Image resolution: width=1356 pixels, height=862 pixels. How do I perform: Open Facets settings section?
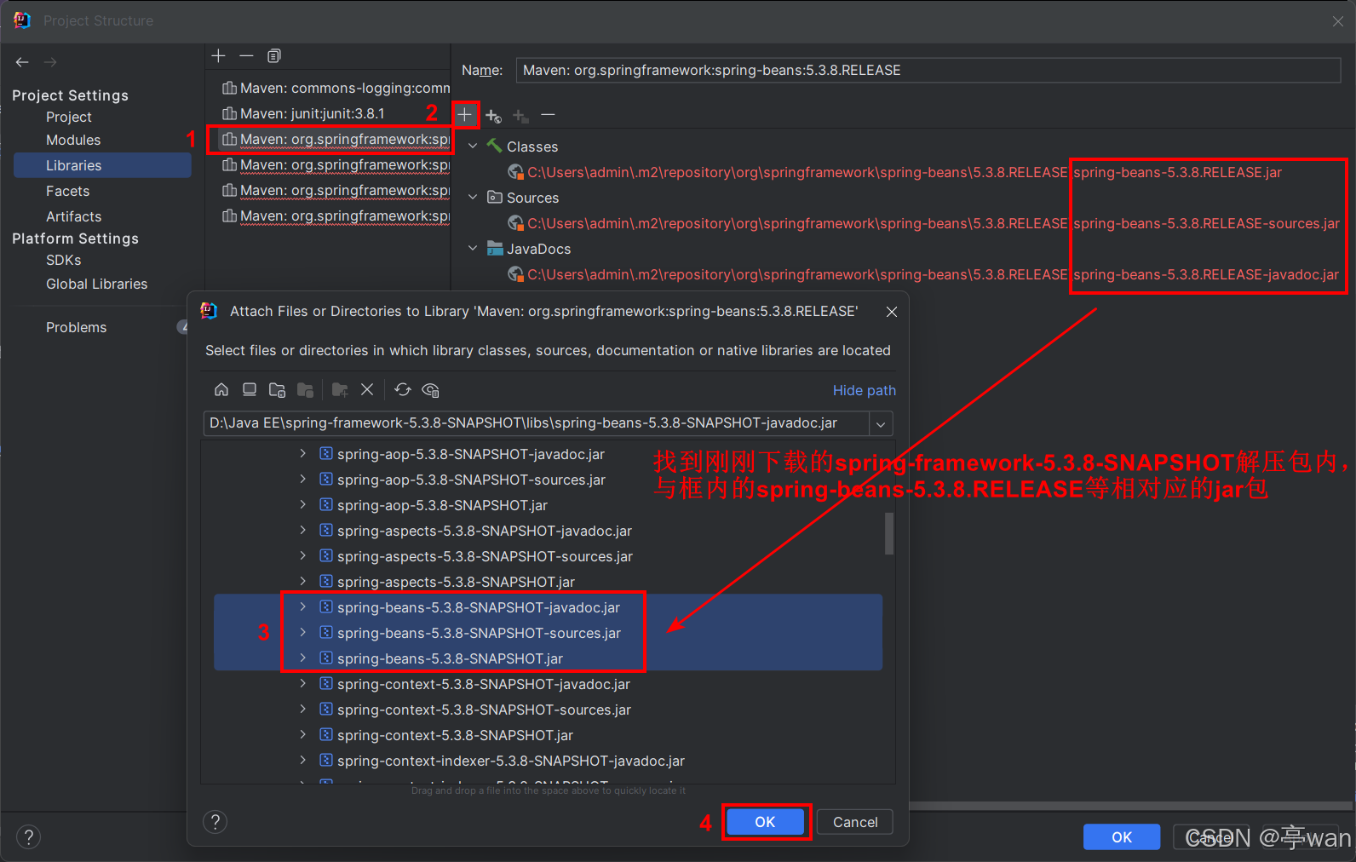[68, 191]
